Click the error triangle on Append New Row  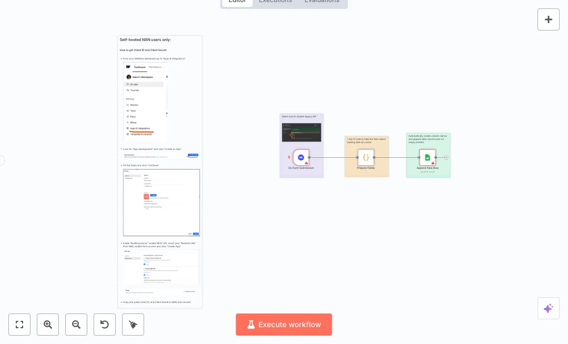coord(432,163)
